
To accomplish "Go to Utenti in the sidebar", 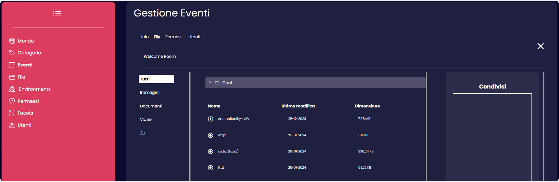I will 25,125.
